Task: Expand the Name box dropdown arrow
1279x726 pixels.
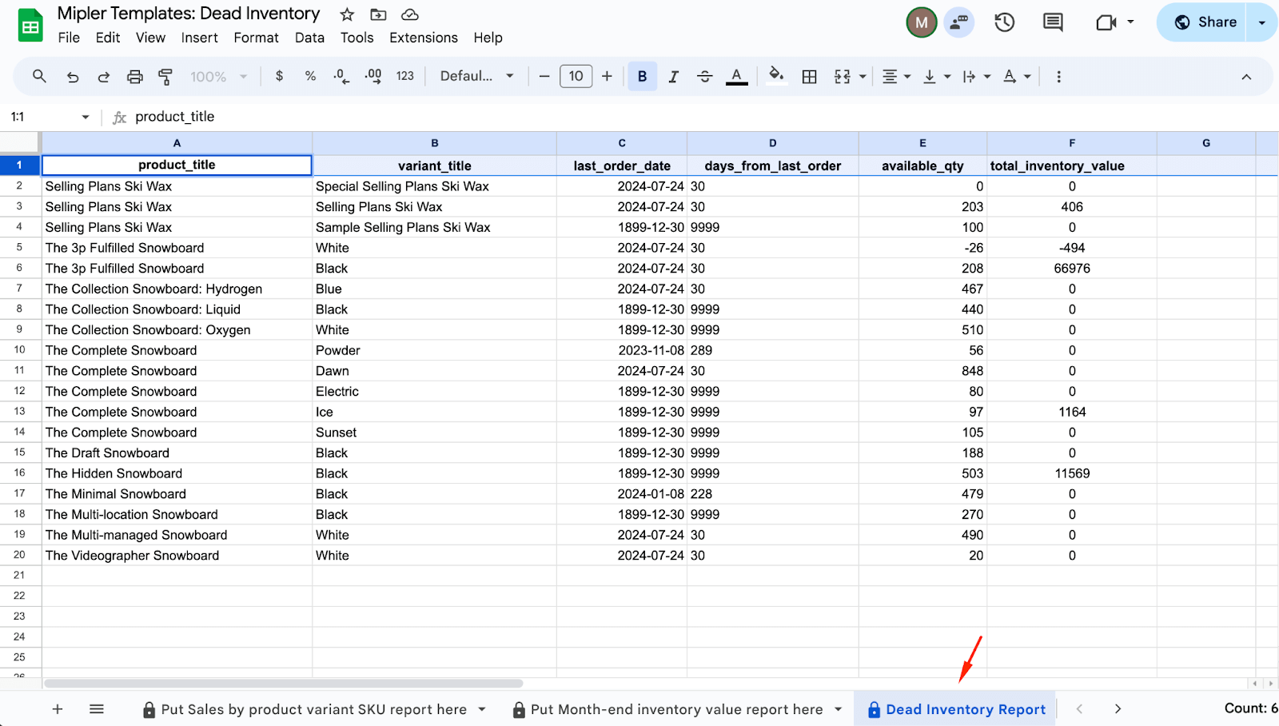Action: click(x=86, y=117)
